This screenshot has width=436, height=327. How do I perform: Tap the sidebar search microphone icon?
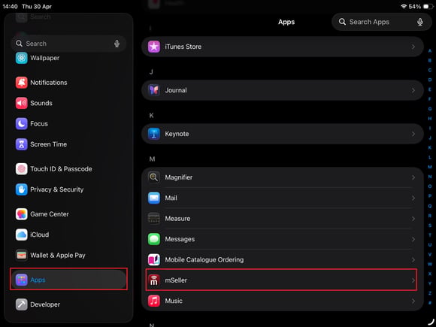coord(117,44)
